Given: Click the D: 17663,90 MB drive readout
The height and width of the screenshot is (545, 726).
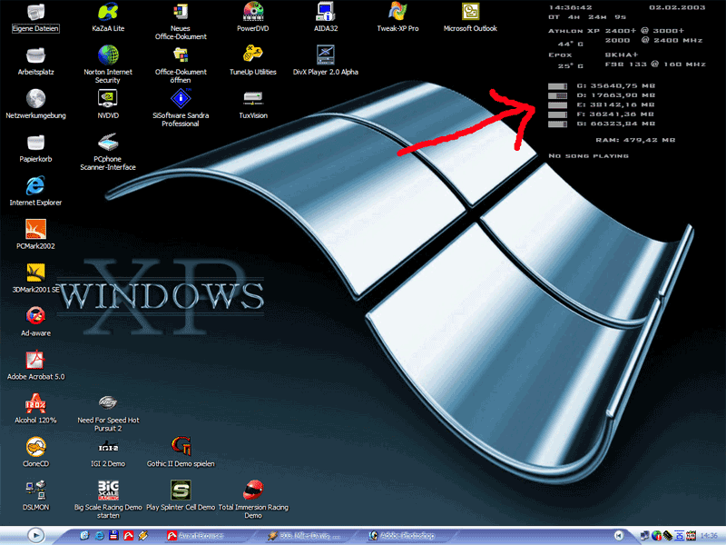Looking at the screenshot, I should pyautogui.click(x=615, y=95).
